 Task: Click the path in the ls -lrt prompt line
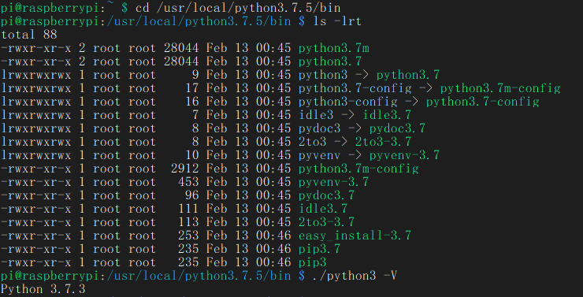coord(199,21)
